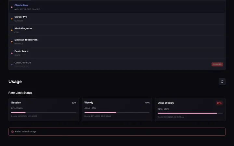Click the error icon beside Failed to fetch usage
This screenshot has width=234, height=146.
pyautogui.click(x=13, y=131)
